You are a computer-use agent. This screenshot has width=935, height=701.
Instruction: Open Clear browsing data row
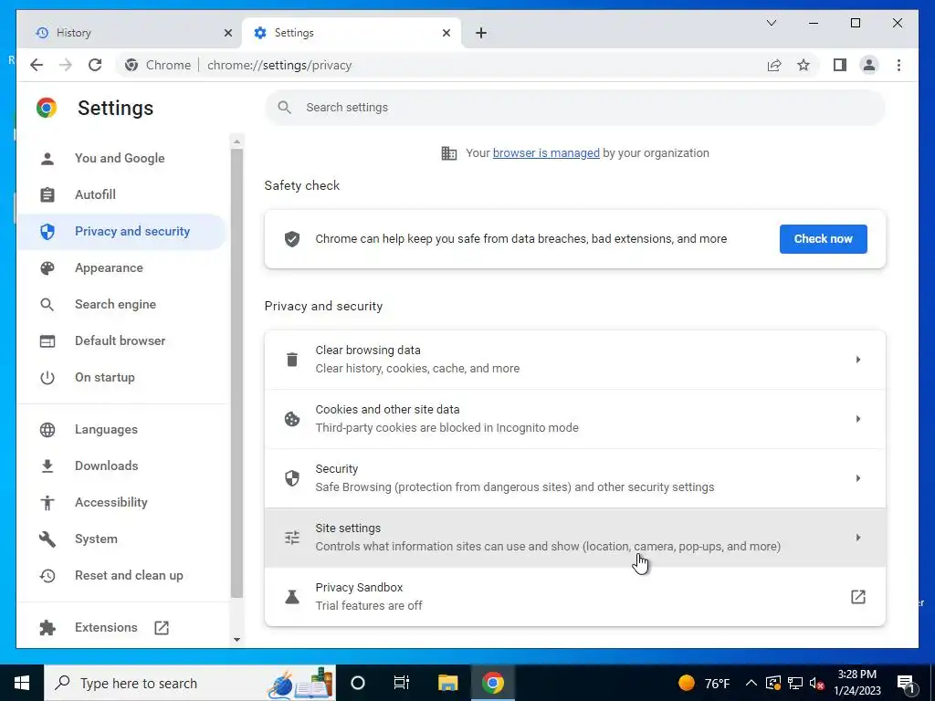point(575,360)
